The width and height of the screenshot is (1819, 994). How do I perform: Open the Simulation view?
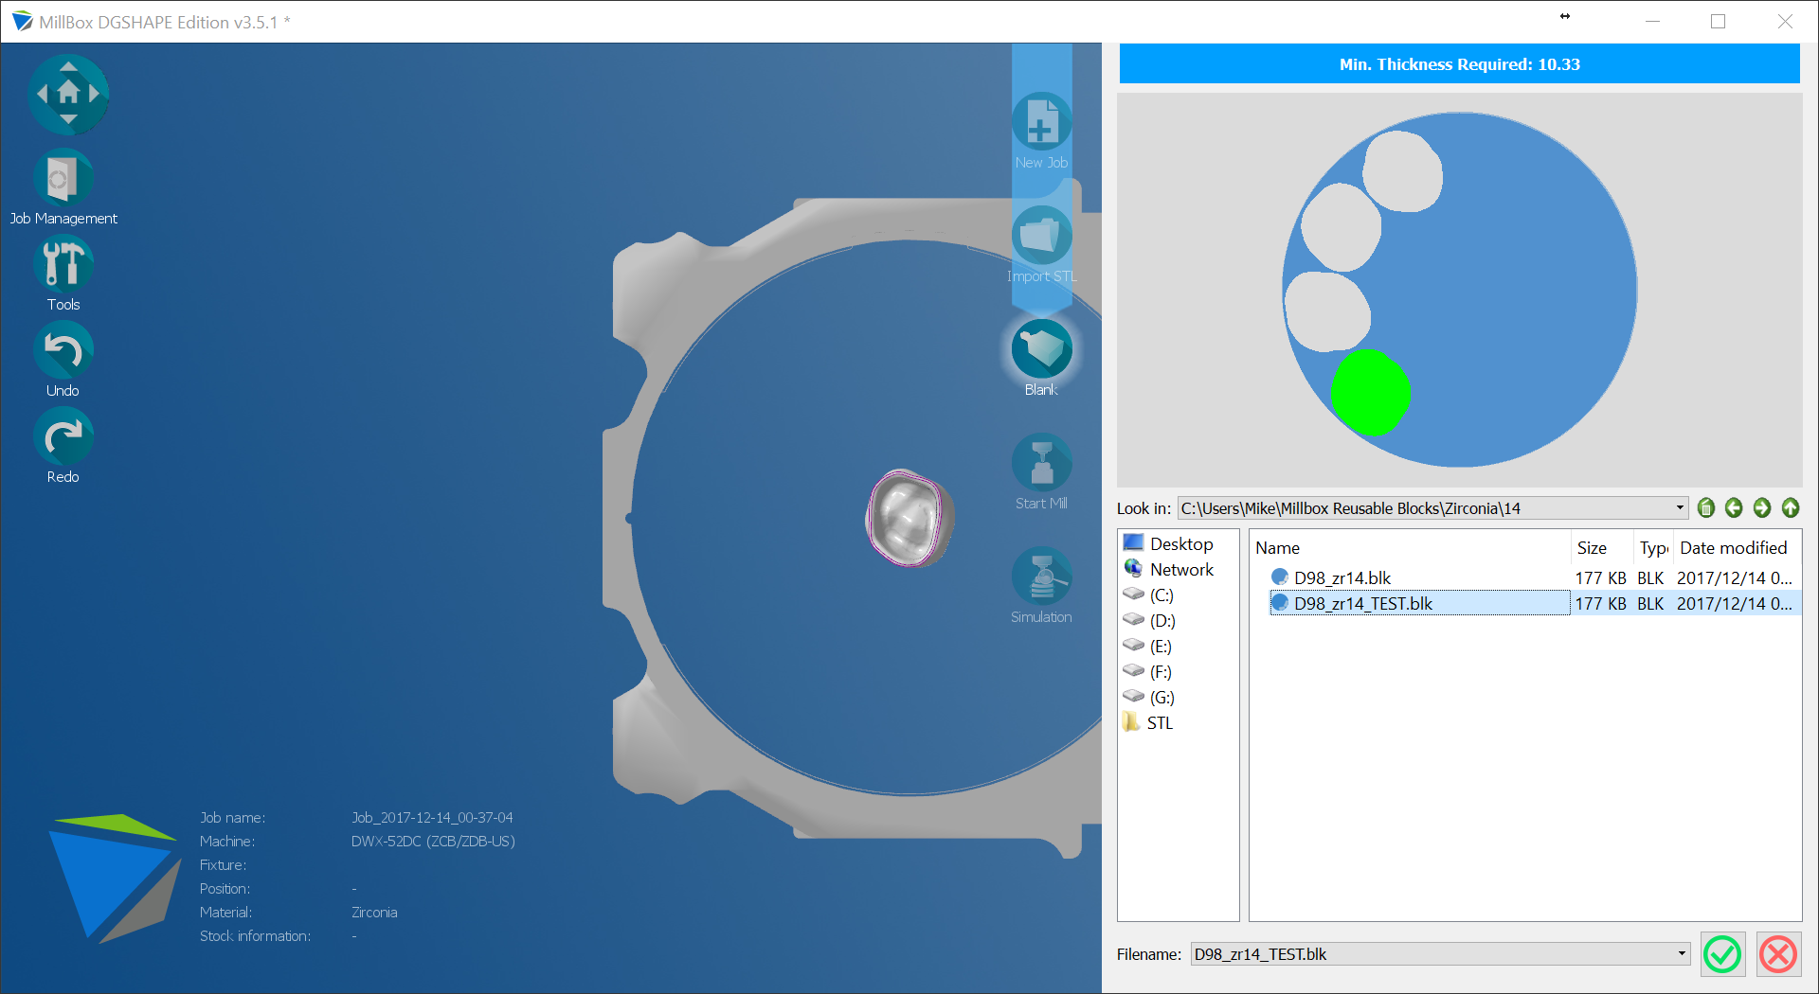tap(1040, 577)
